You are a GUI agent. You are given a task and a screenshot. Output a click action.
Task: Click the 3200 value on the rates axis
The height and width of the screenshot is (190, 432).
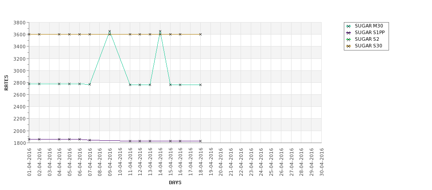tap(19, 58)
